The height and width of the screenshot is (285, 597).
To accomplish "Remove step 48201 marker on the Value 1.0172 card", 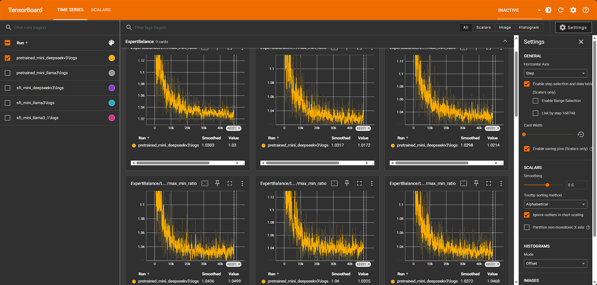I will (369, 128).
